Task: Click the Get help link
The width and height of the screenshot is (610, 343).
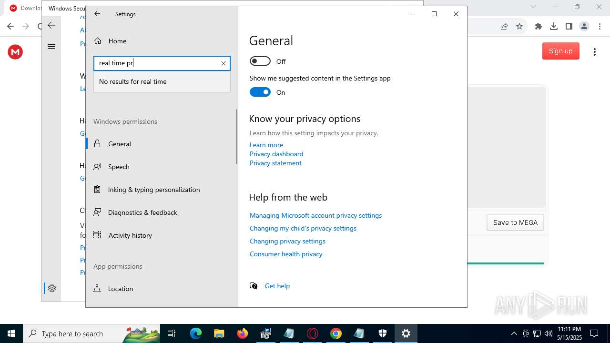Action: tap(277, 286)
